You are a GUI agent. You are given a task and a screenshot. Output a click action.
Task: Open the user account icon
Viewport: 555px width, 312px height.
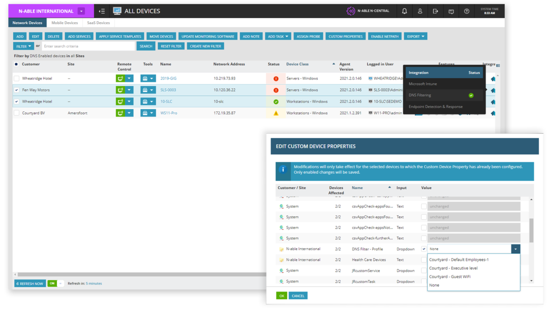coord(420,11)
